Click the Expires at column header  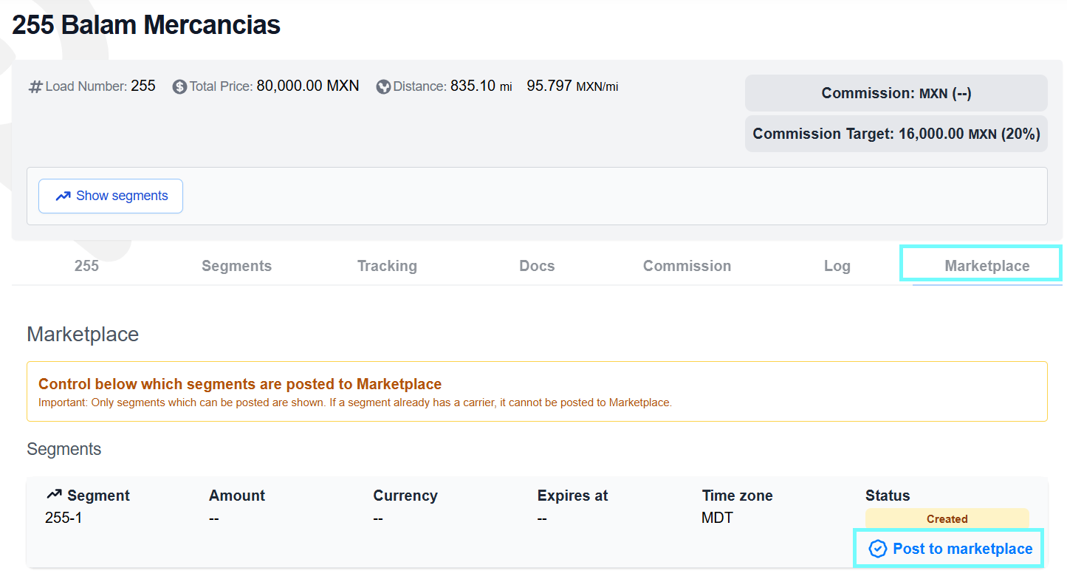tap(572, 496)
